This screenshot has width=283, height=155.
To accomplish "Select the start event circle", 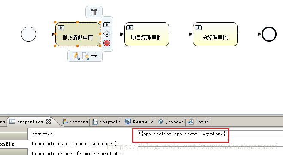I will tap(28, 34).
